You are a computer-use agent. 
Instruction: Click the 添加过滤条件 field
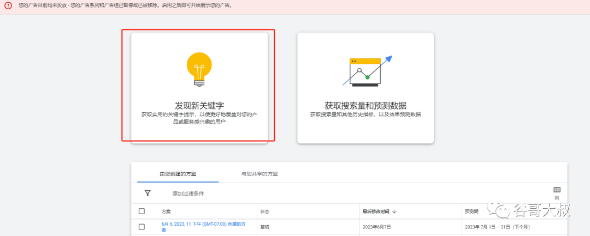188,193
